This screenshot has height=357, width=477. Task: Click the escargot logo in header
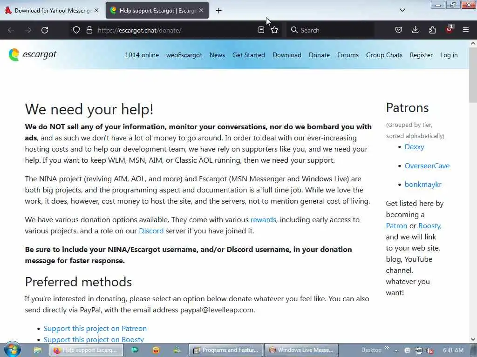33,55
